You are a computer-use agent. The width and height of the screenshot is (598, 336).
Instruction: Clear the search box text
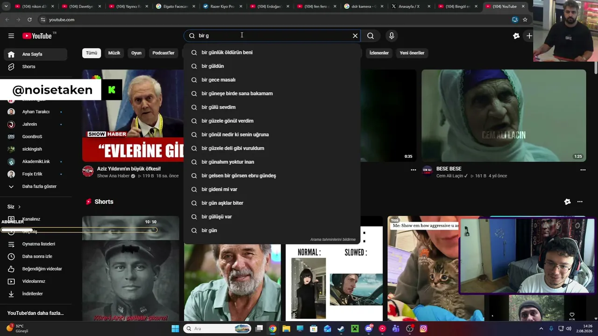pyautogui.click(x=355, y=36)
